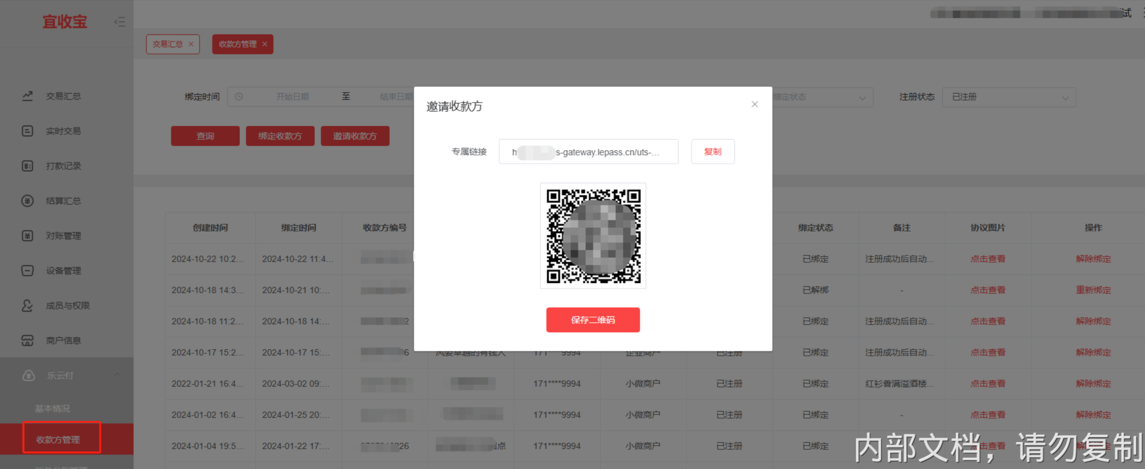Open 基本情况 in the sidebar submenu
Screen dimensions: 1145x469
point(52,409)
